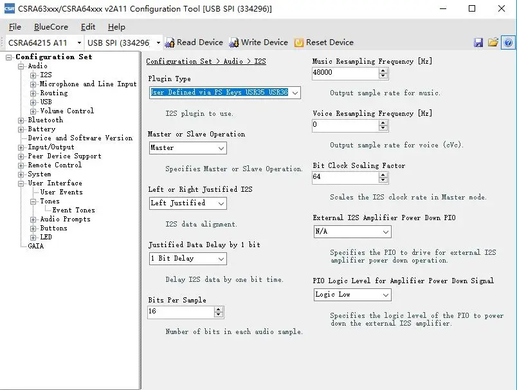The width and height of the screenshot is (517, 390).
Task: Increase the Bits Per Sample value
Action: coord(218,309)
